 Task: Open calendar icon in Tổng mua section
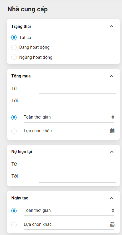point(112,131)
